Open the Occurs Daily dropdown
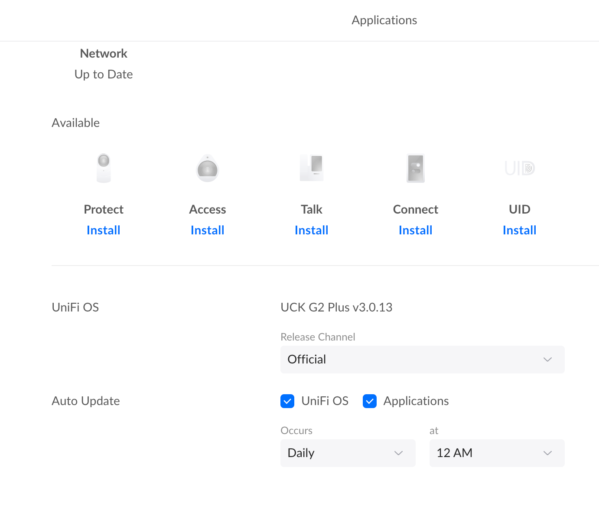599x506 pixels. [x=348, y=453]
